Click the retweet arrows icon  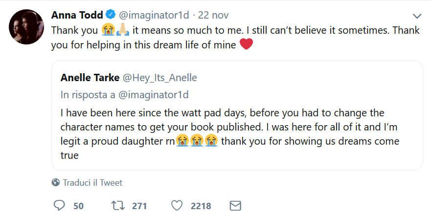[x=118, y=205]
